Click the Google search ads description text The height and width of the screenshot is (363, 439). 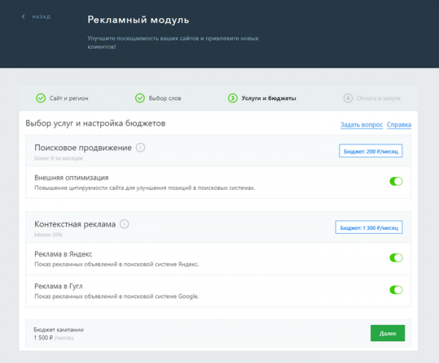click(116, 297)
